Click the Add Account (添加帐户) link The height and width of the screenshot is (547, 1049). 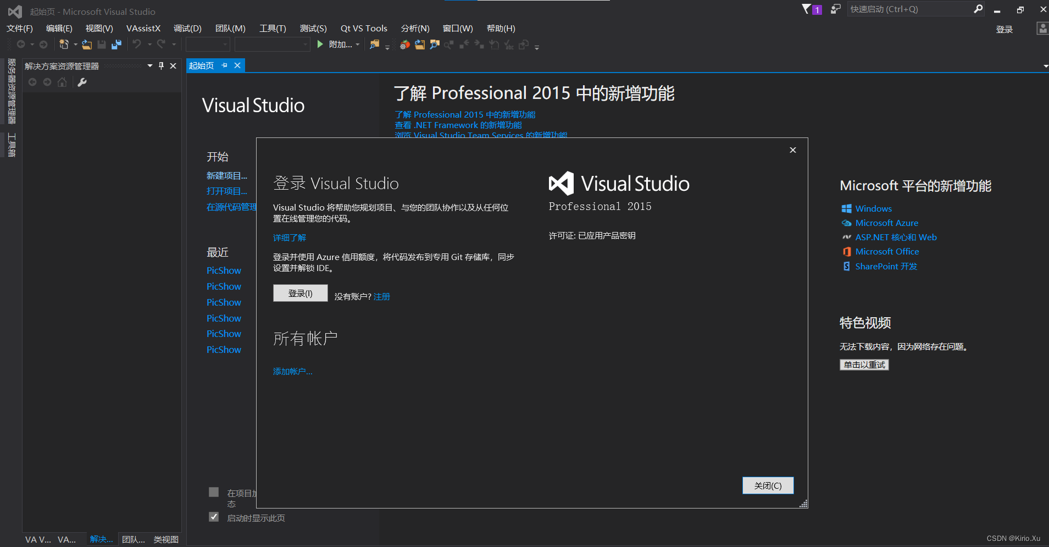tap(293, 372)
